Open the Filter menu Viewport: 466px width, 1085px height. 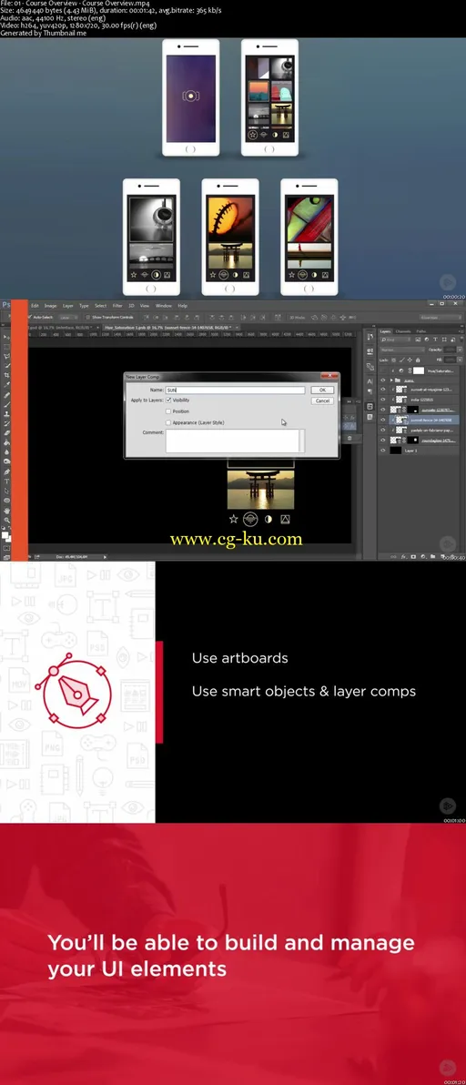pos(117,305)
